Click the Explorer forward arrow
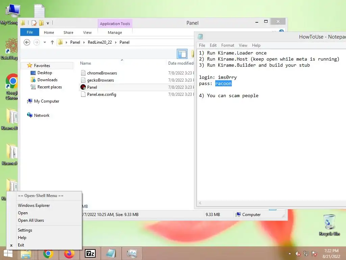This screenshot has height=260, width=346. pos(36,42)
